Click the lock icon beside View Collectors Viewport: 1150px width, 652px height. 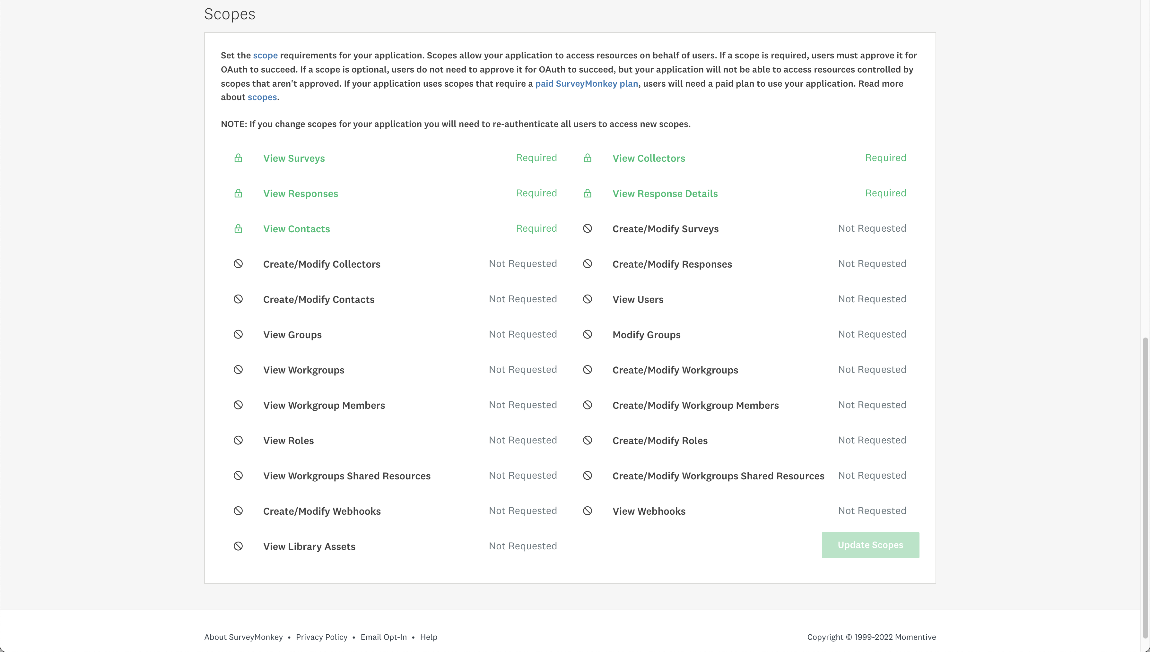click(587, 158)
